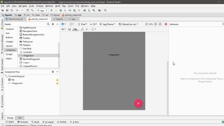
Task: Open Component Tree settings gear
Action: point(53,72)
